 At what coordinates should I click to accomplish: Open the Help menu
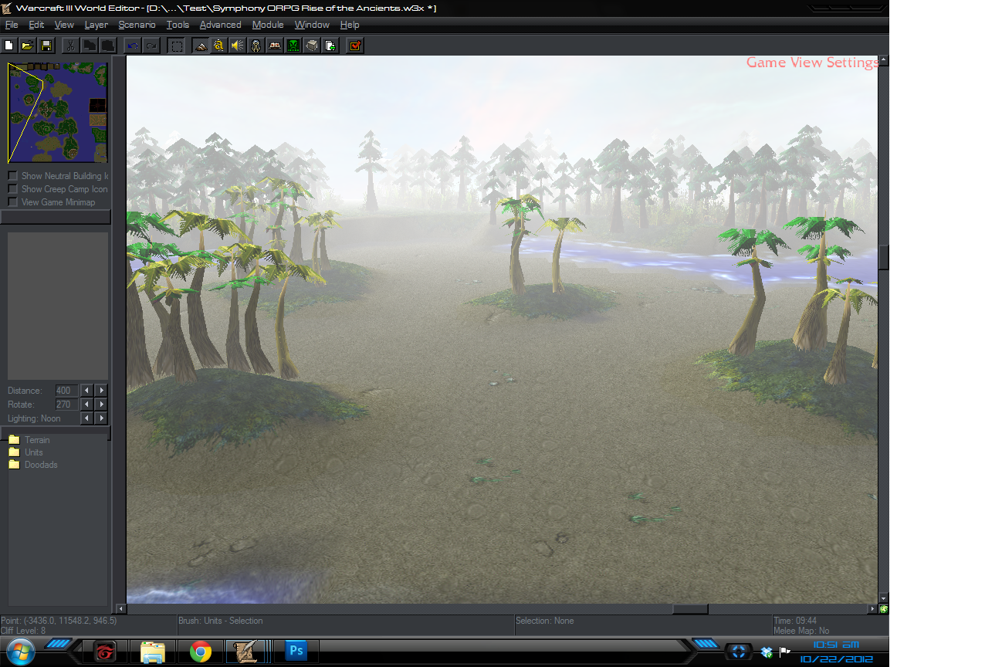pyautogui.click(x=350, y=25)
